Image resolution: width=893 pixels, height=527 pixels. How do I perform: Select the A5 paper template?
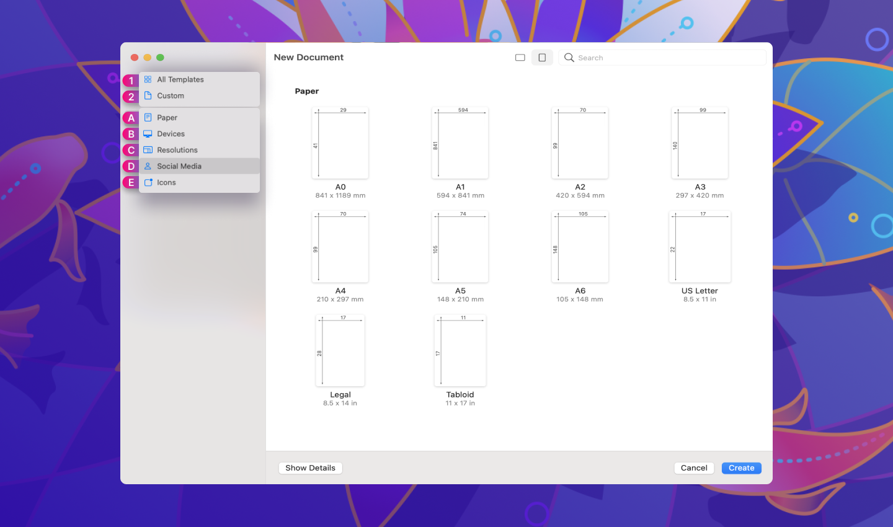tap(460, 257)
